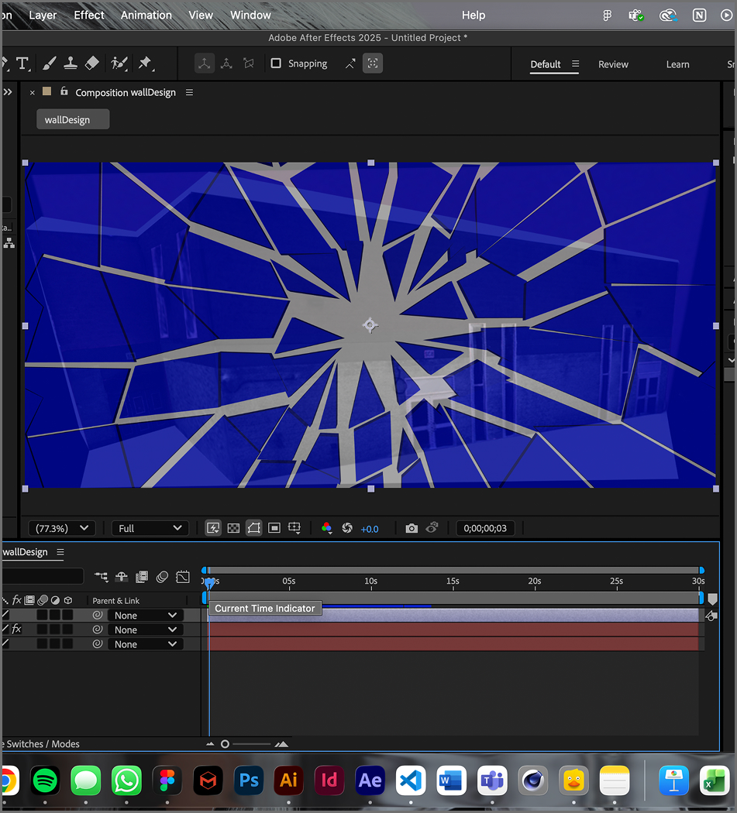Viewport: 737px width, 813px height.
Task: Launch Photoshop from the Dock
Action: (x=248, y=780)
